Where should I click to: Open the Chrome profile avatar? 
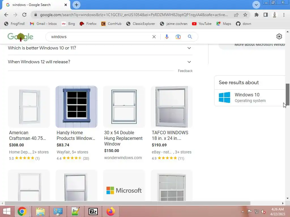point(275,15)
